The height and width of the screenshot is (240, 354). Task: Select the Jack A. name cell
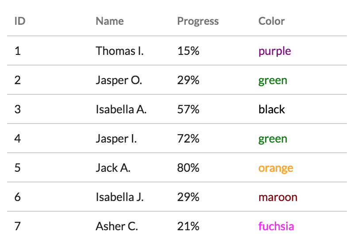pos(113,168)
